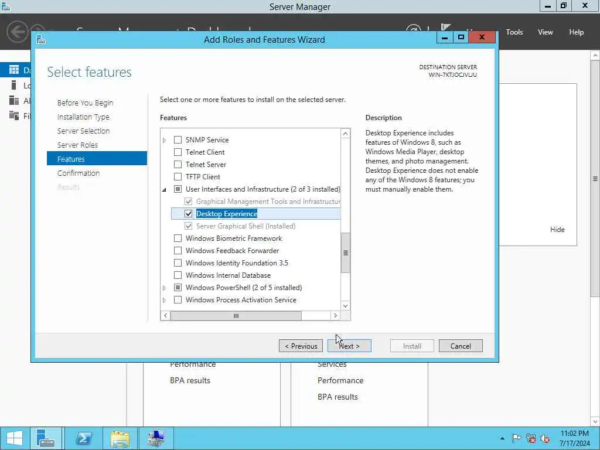600x450 pixels.
Task: Show hidden tray icons arrow
Action: pyautogui.click(x=502, y=438)
